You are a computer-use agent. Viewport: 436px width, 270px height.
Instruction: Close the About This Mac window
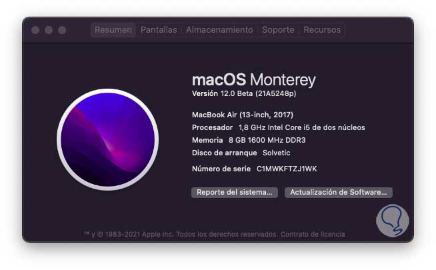pyautogui.click(x=35, y=30)
